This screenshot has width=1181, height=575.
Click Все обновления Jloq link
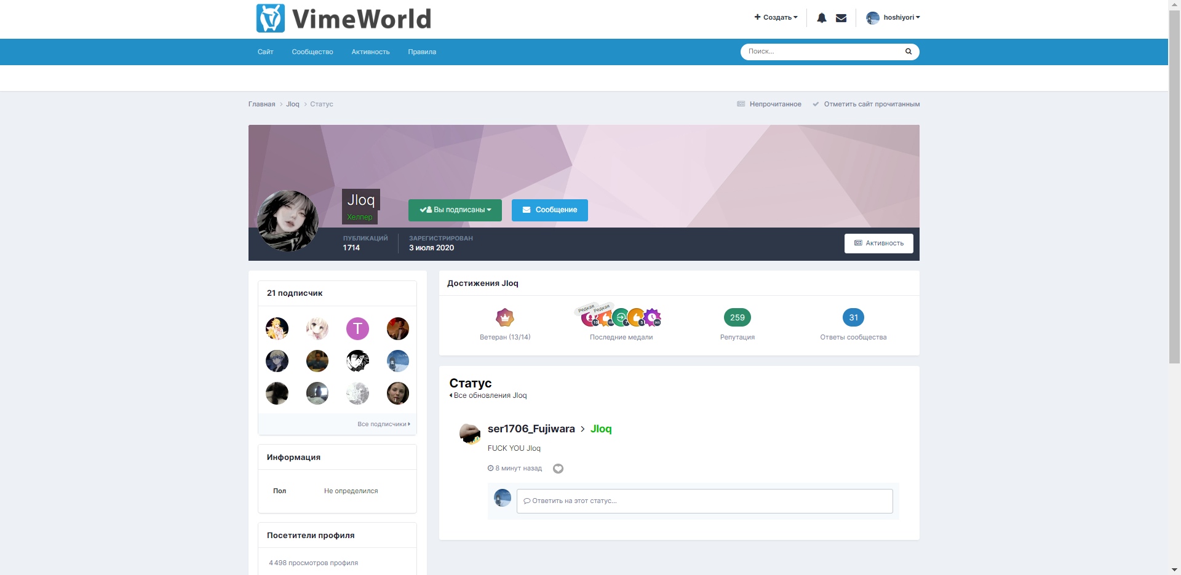click(x=488, y=395)
